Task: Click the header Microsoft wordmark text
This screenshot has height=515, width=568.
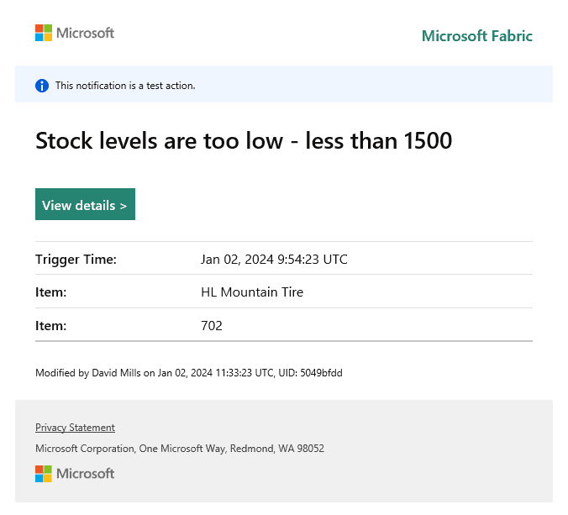Action: [85, 33]
